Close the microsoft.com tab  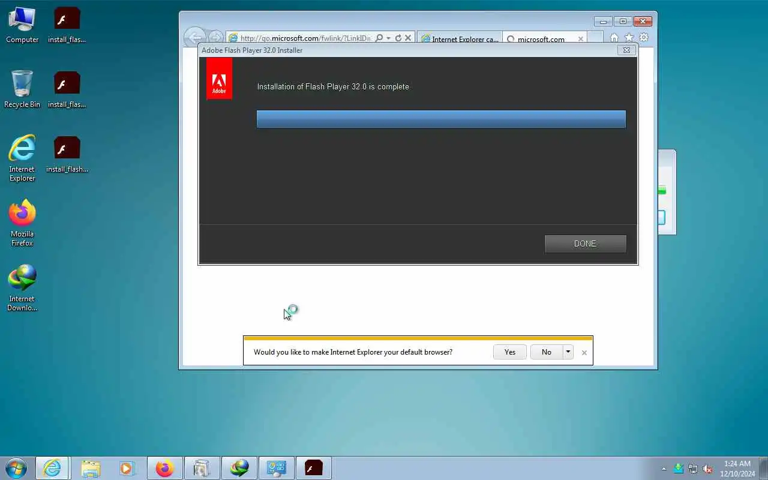coord(580,39)
